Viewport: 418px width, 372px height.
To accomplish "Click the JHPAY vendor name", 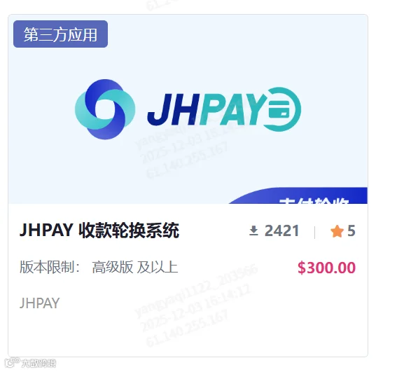I will [x=39, y=303].
